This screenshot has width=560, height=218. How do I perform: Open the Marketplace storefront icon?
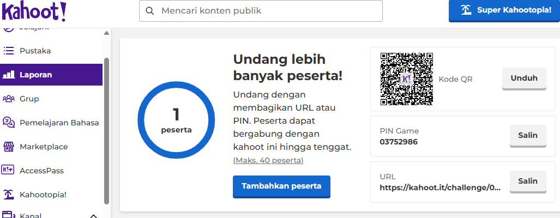(x=8, y=147)
